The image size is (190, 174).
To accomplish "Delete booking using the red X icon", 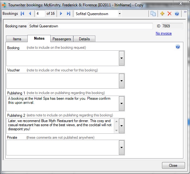I will click(170, 14).
